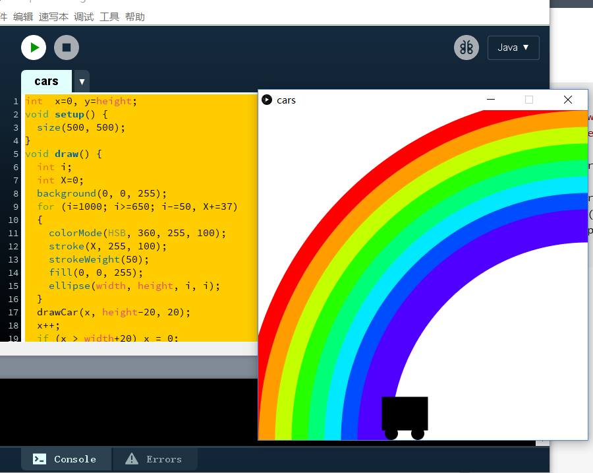This screenshot has width=593, height=473.
Task: Click the cars window title icon
Action: (267, 100)
